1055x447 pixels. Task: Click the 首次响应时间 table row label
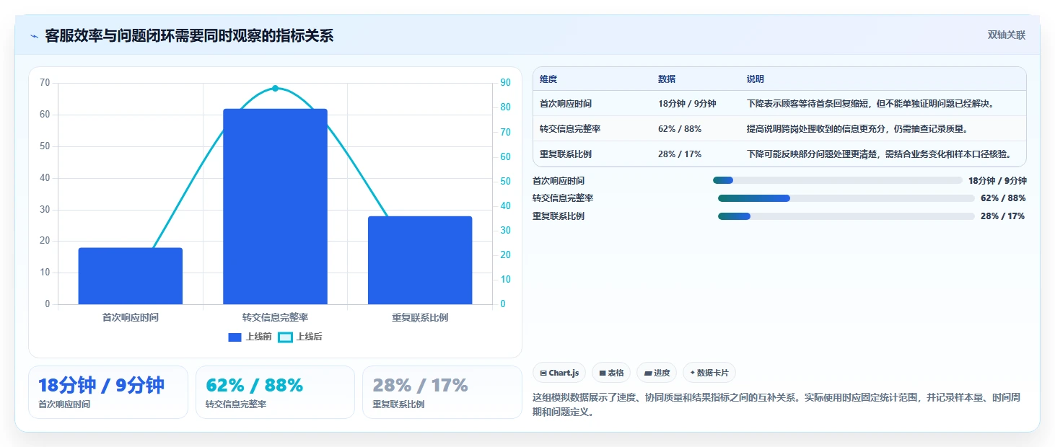566,104
